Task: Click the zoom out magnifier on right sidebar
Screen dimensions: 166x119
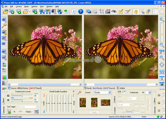Action: [x=162, y=45]
